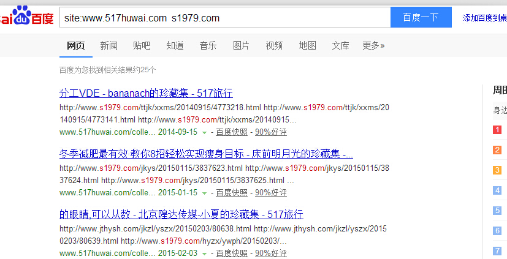Click the Baidu logo

[26, 17]
